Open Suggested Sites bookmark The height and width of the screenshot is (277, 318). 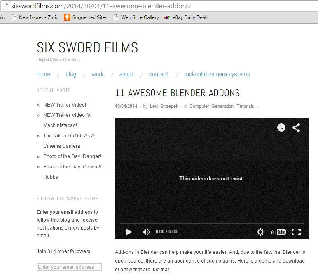tap(85, 17)
